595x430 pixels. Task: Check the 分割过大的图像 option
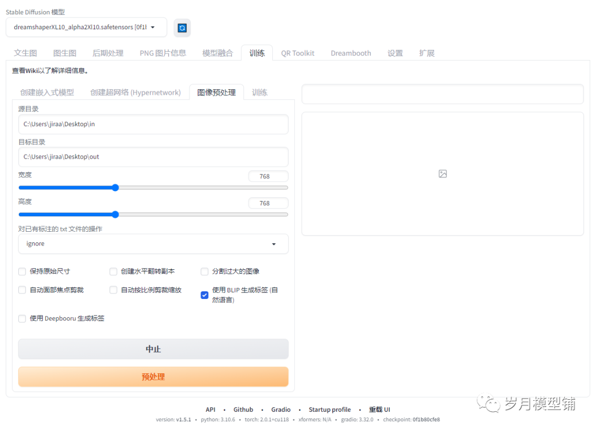coord(204,271)
